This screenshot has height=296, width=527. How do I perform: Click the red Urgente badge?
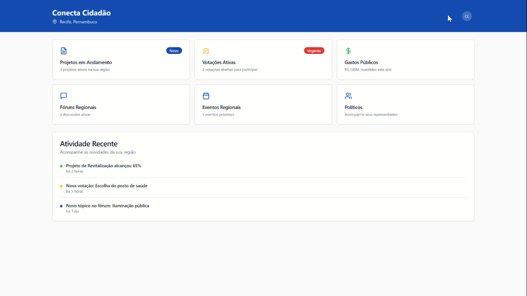[314, 51]
